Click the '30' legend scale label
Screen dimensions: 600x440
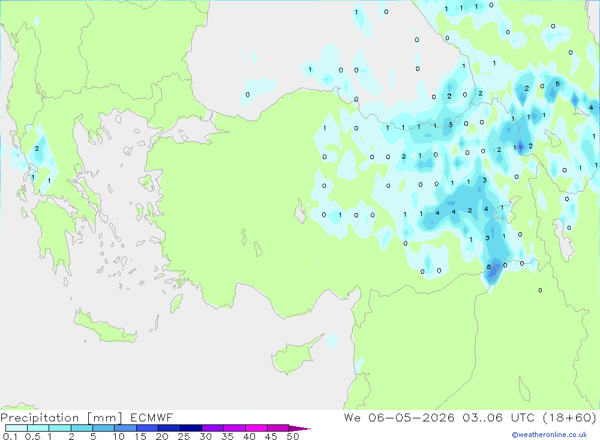(205, 436)
